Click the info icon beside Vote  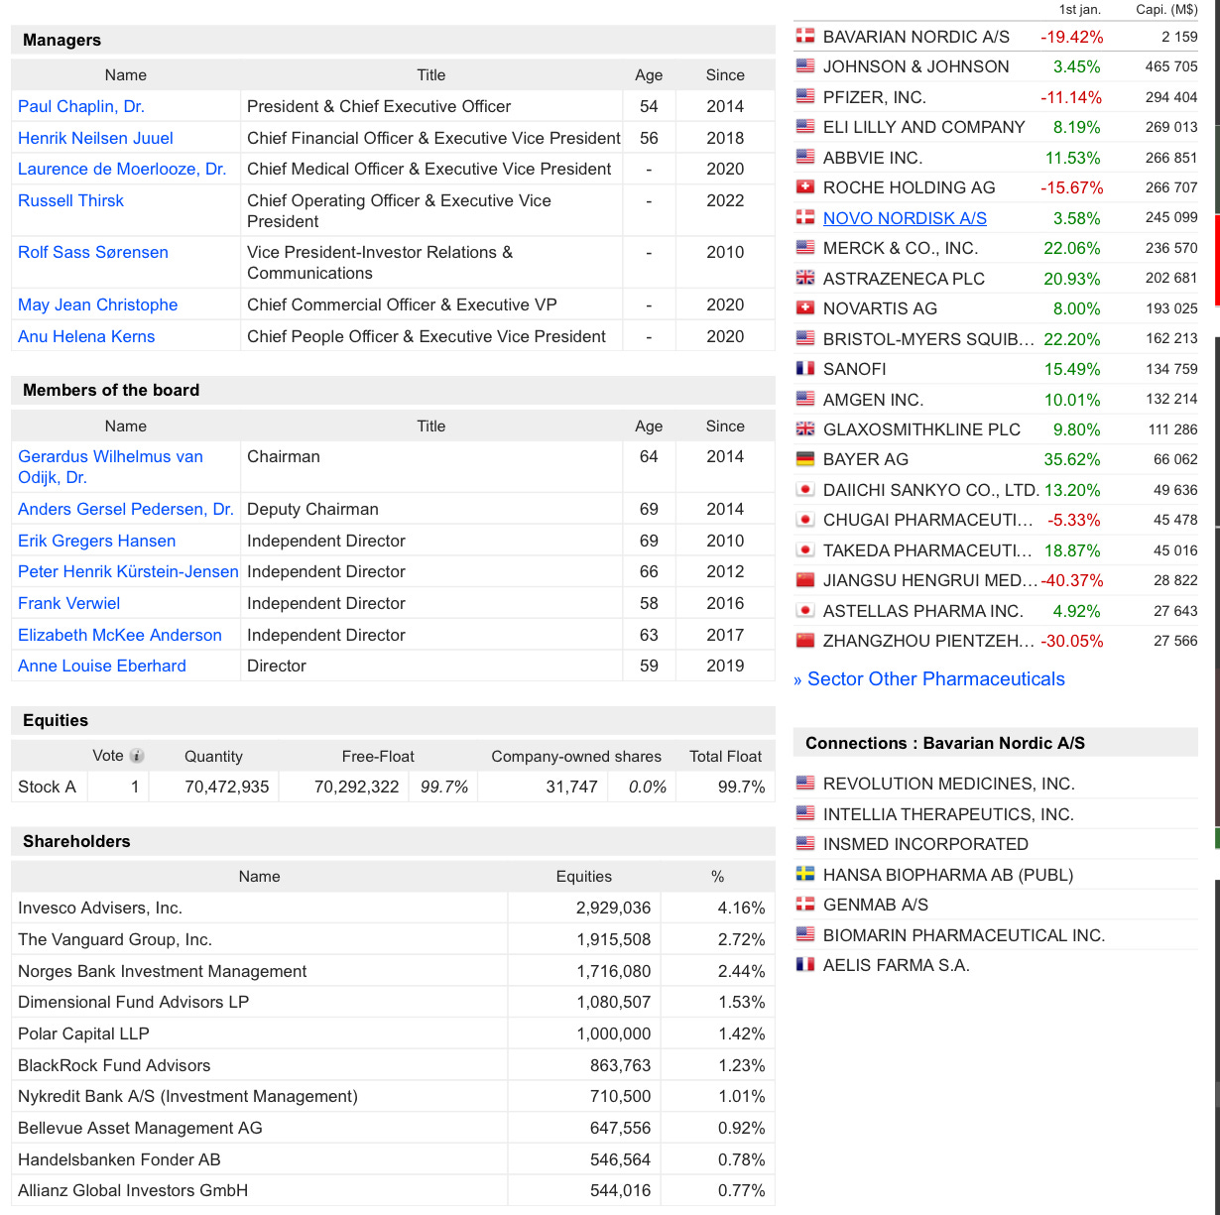click(137, 756)
